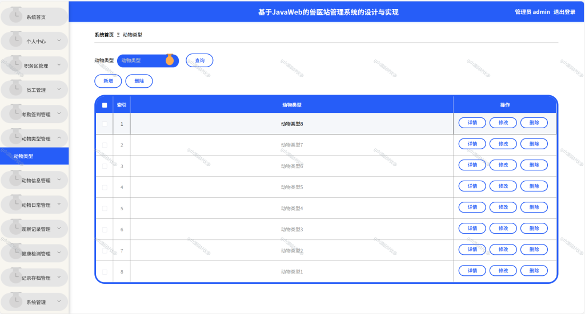Expand the 动物信息管理 menu chevron

[x=59, y=180]
